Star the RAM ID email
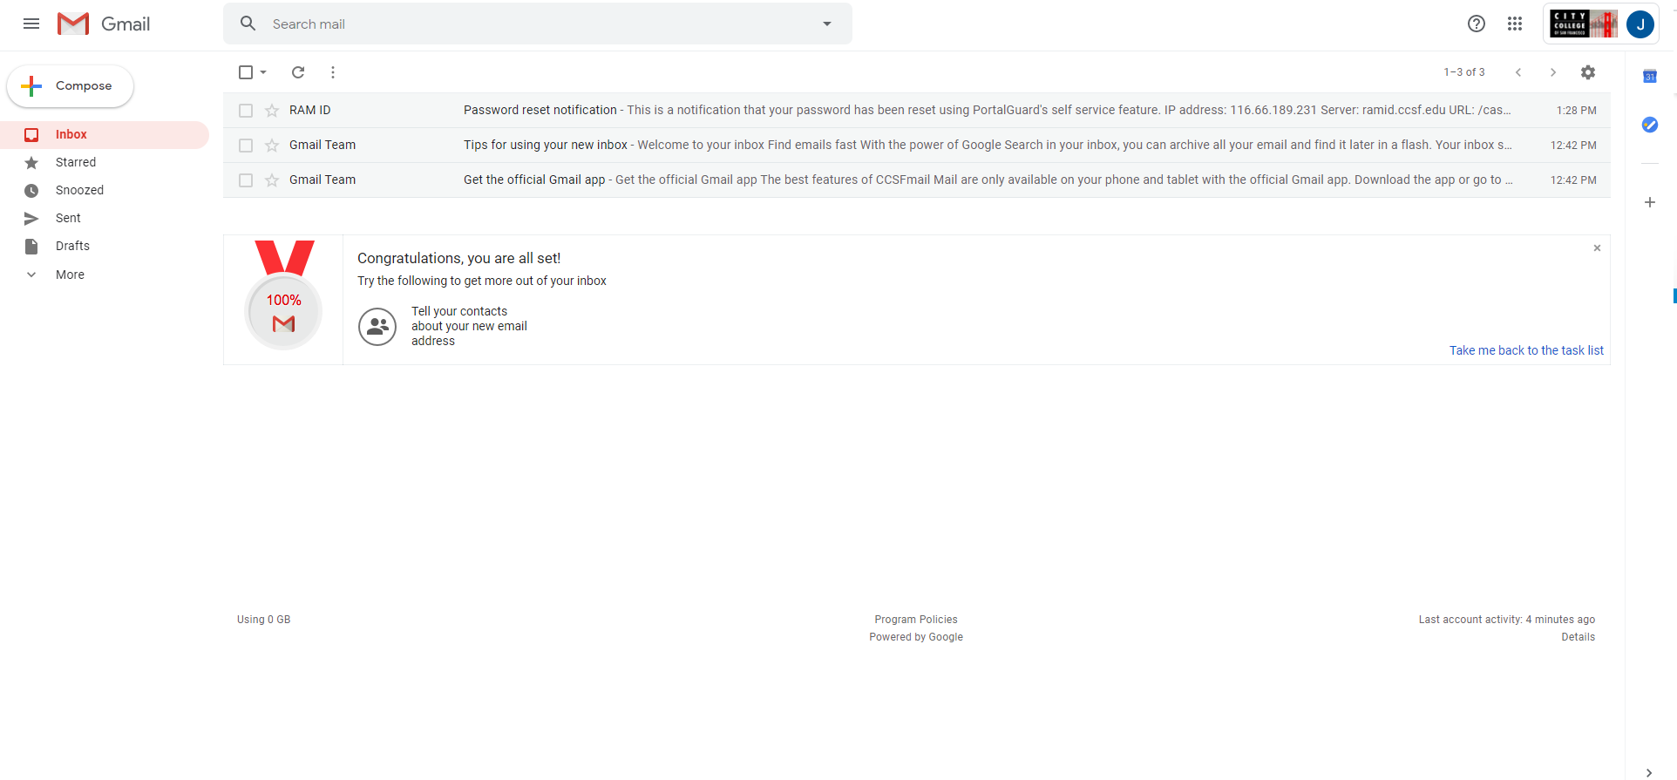 pyautogui.click(x=272, y=111)
